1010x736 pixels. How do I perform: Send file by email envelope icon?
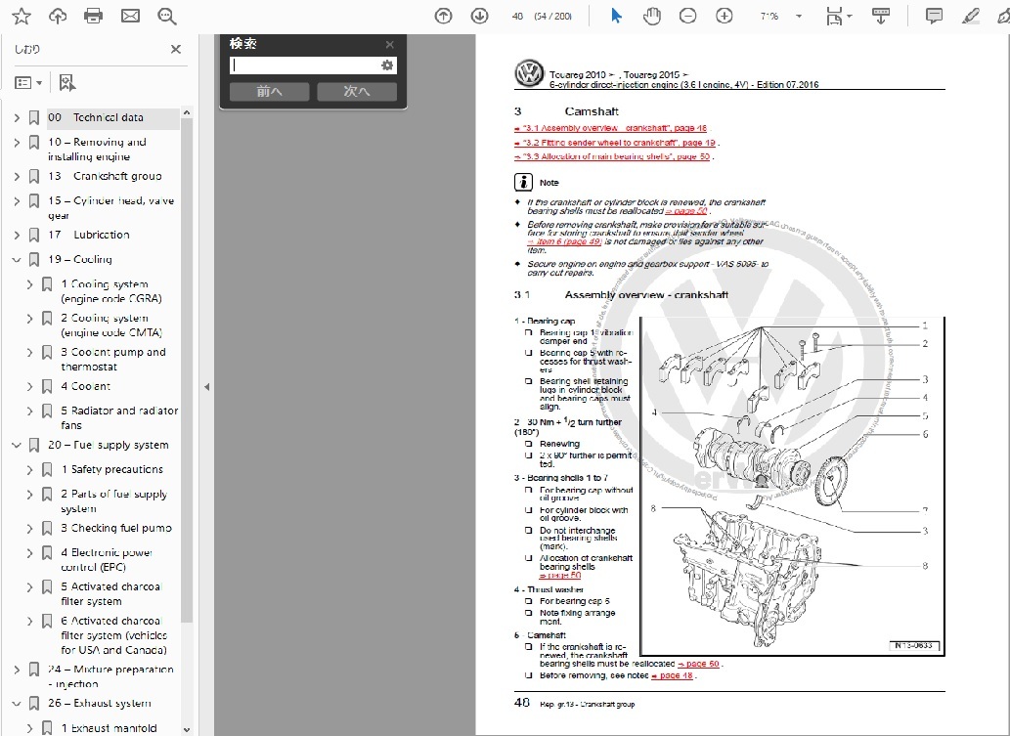click(x=130, y=16)
